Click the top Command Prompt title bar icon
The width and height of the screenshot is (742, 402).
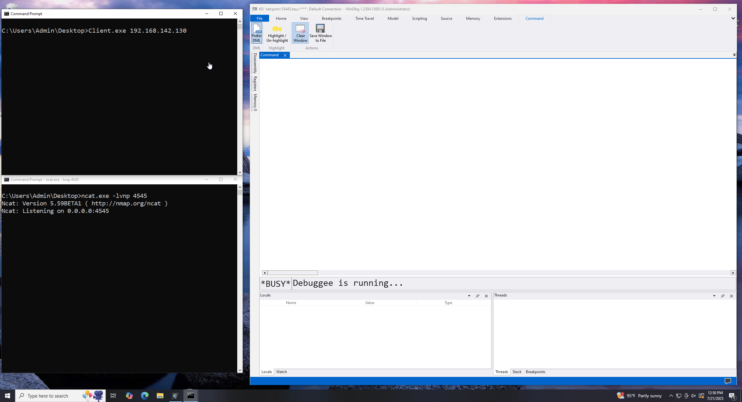(x=7, y=14)
